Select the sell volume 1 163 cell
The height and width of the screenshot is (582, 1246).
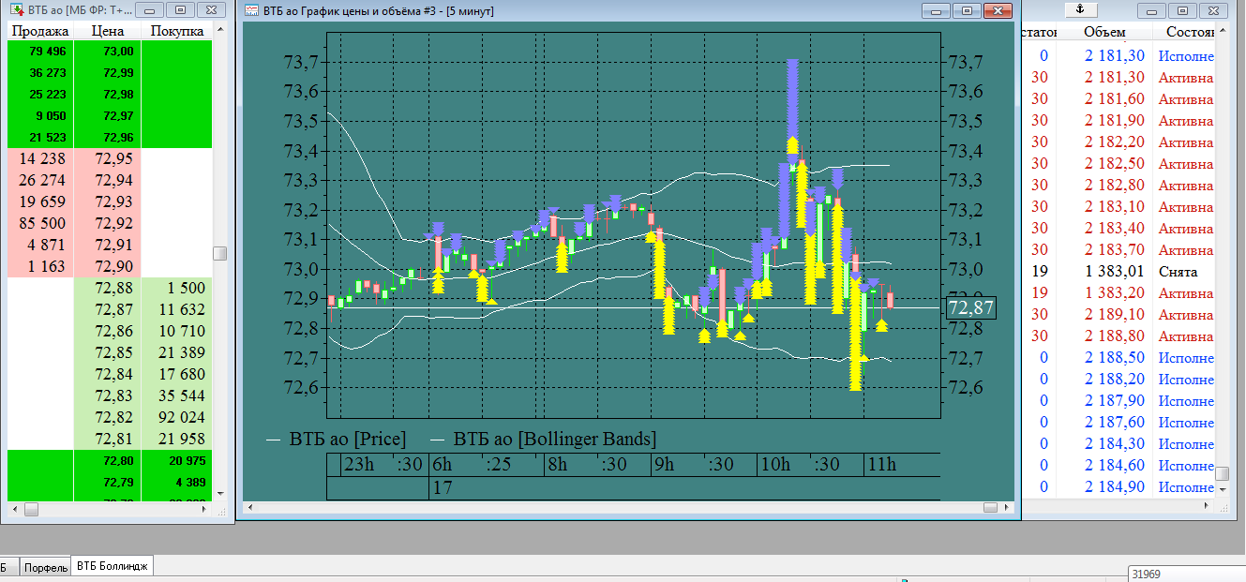coord(40,267)
